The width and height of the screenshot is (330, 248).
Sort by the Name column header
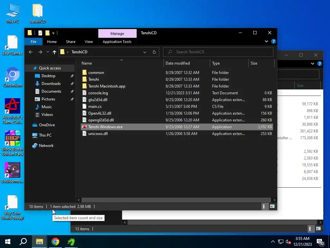pos(121,63)
